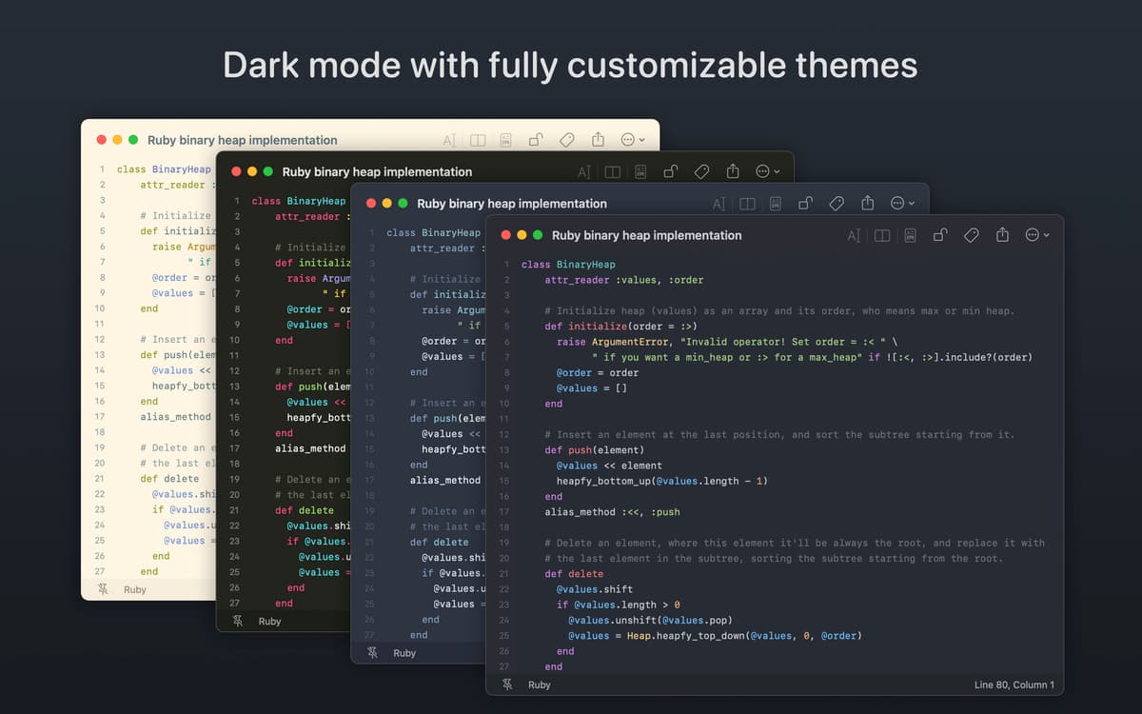Viewport: 1142px width, 714px height.
Task: Click the green zoom button of the front window
Action: pos(538,235)
